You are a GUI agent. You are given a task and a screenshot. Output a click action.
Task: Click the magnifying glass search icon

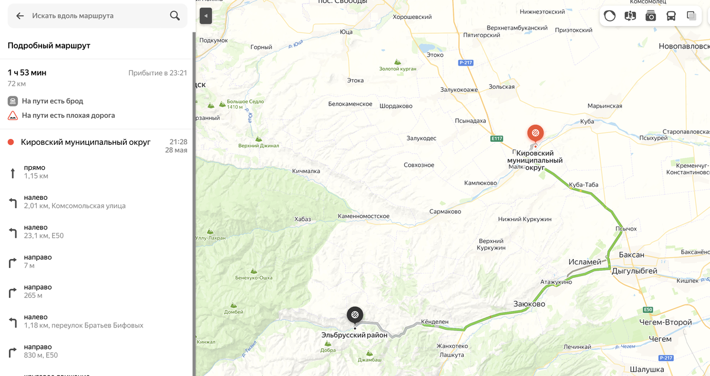pyautogui.click(x=175, y=16)
